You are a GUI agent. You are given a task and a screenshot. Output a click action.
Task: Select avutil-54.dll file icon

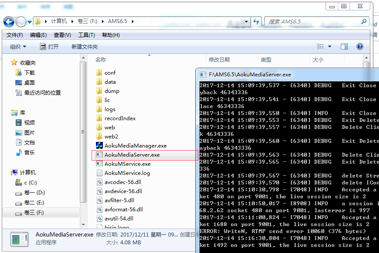99,218
